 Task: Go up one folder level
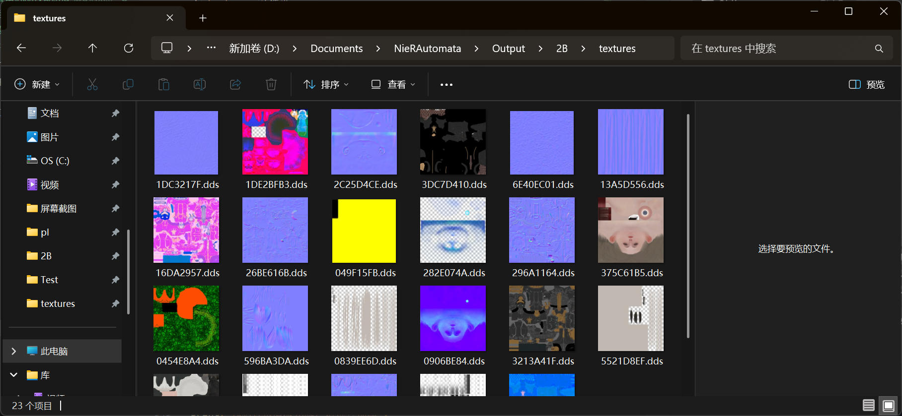coord(92,48)
